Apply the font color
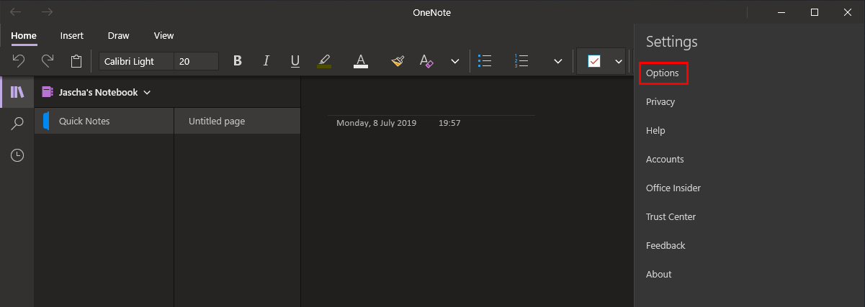The width and height of the screenshot is (865, 307). point(361,61)
